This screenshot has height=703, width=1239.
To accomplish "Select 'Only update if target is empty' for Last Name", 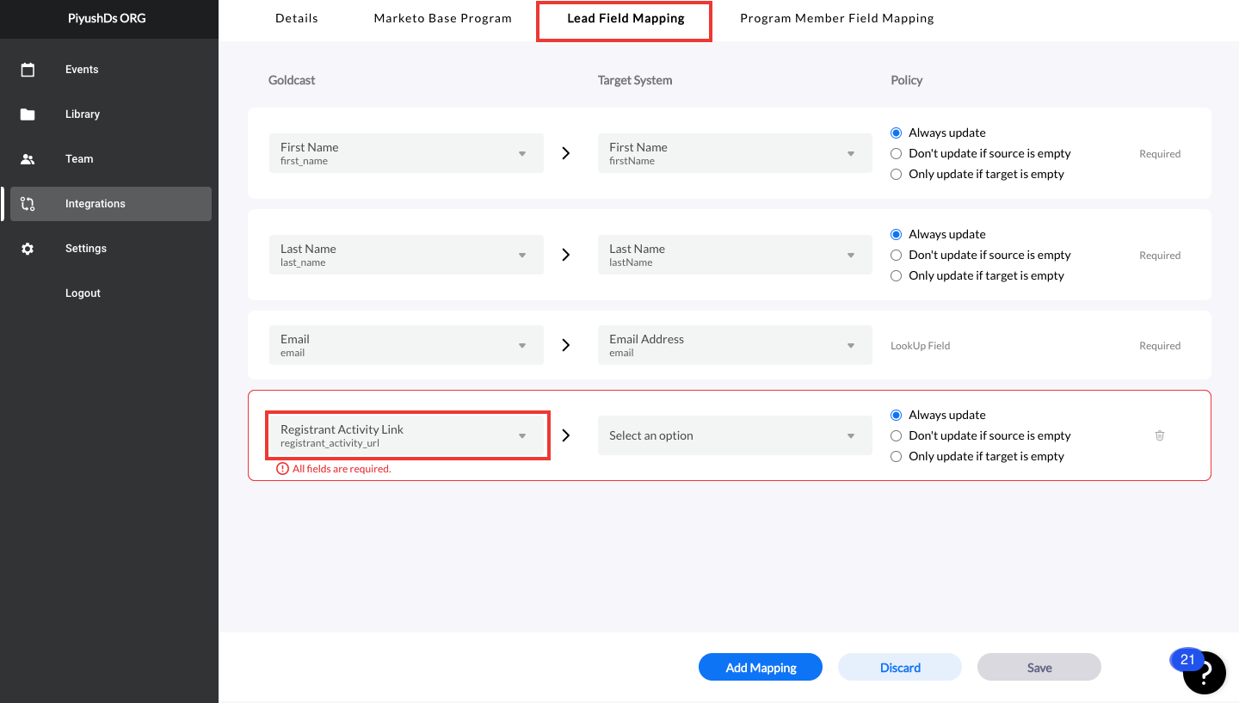I will click(x=896, y=275).
